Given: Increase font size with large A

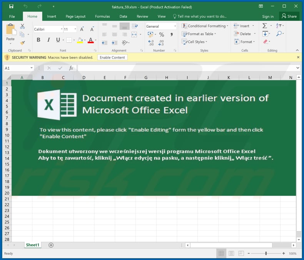Looking at the screenshot, I should (82, 29).
